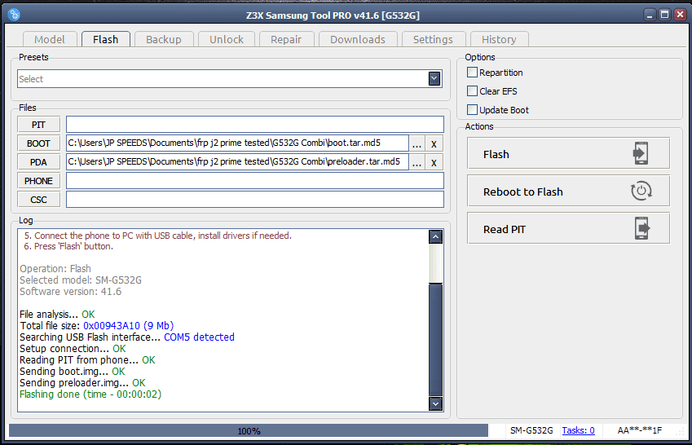Click 'COM5 detected' in the log
This screenshot has height=445, width=692.
[x=199, y=337]
